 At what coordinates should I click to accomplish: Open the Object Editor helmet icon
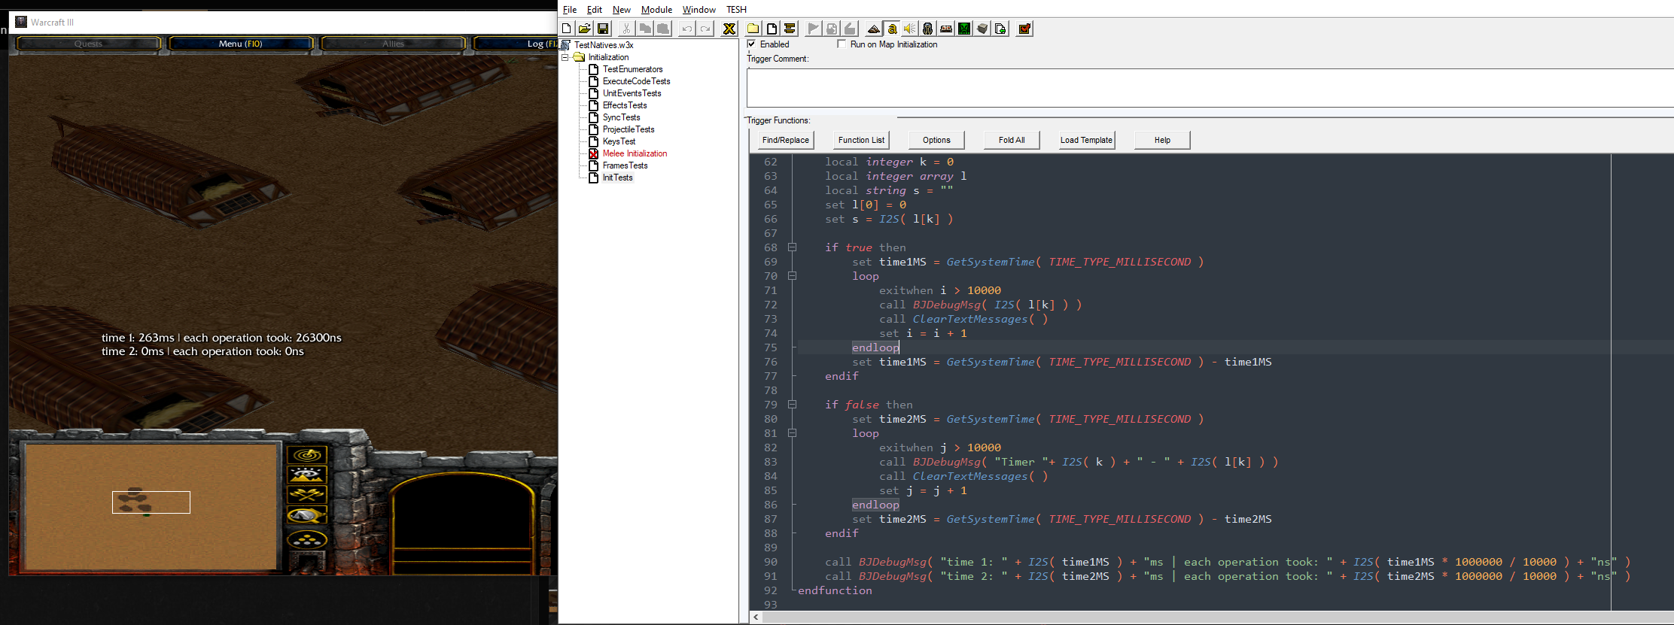pyautogui.click(x=928, y=29)
